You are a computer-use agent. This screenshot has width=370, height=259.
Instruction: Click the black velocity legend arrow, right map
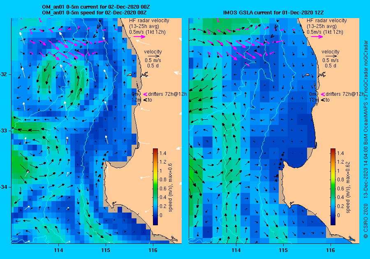(331, 56)
